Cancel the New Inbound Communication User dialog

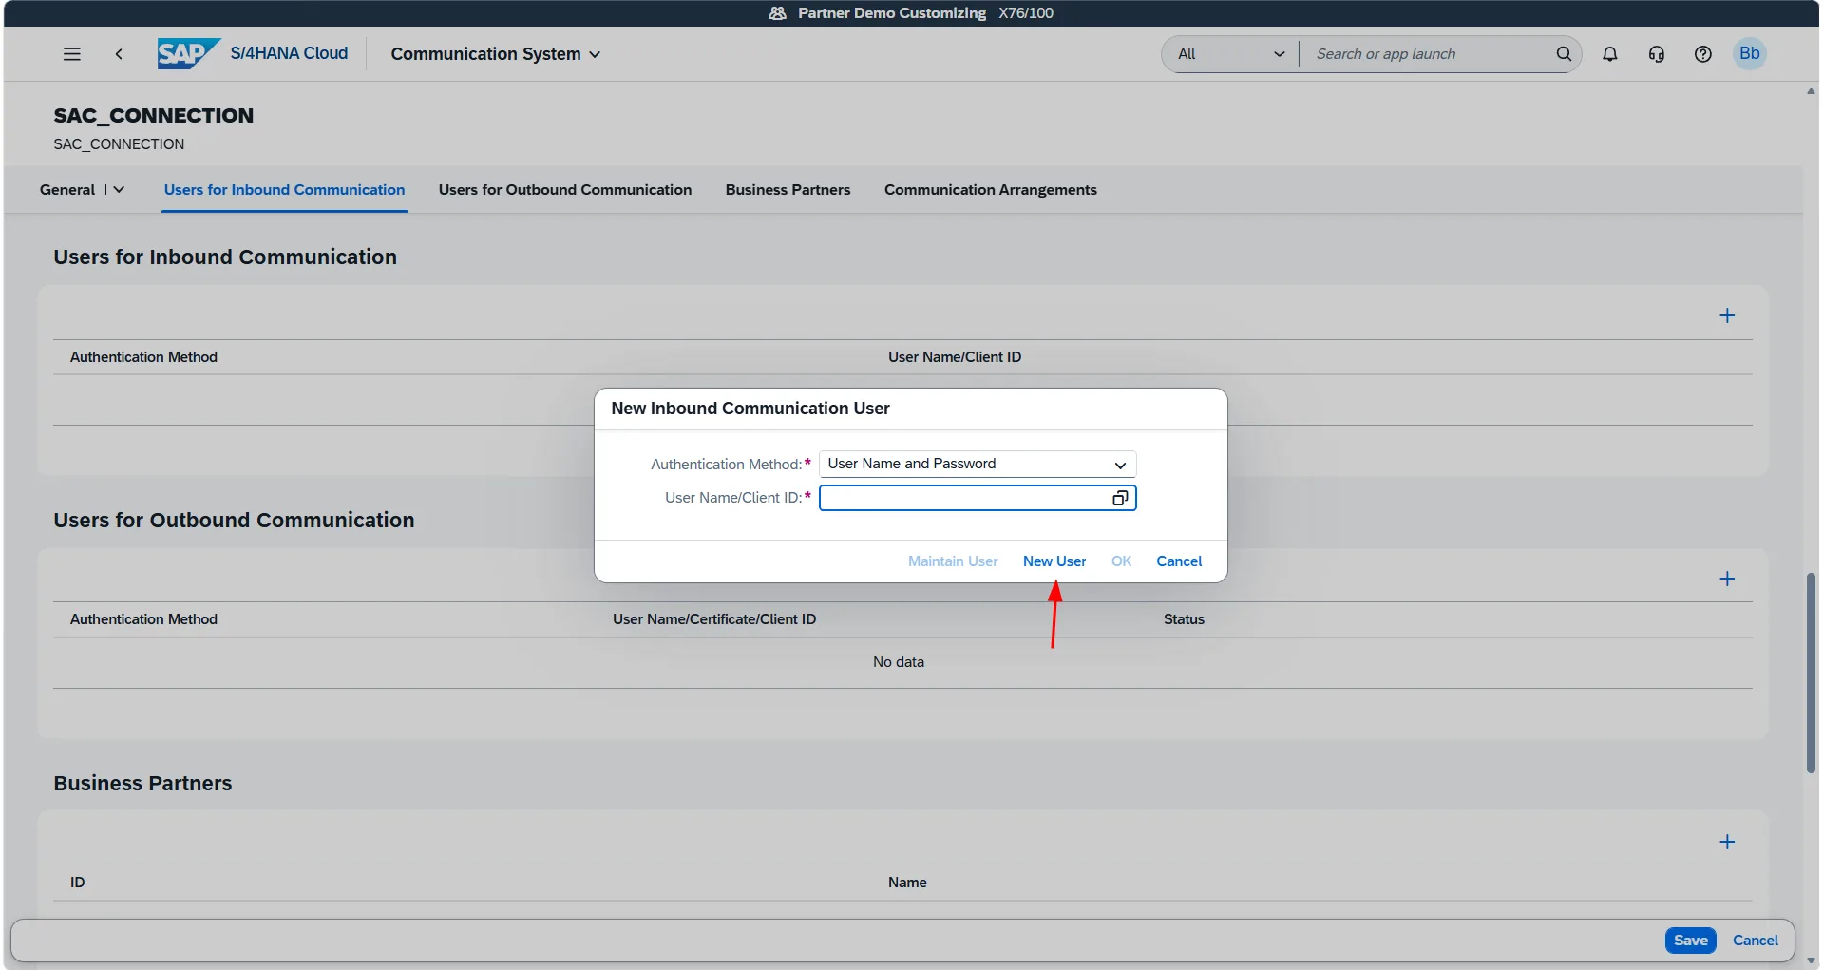coord(1179,561)
